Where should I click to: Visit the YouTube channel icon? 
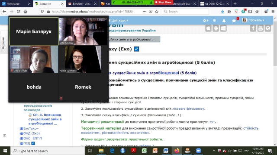point(261,28)
